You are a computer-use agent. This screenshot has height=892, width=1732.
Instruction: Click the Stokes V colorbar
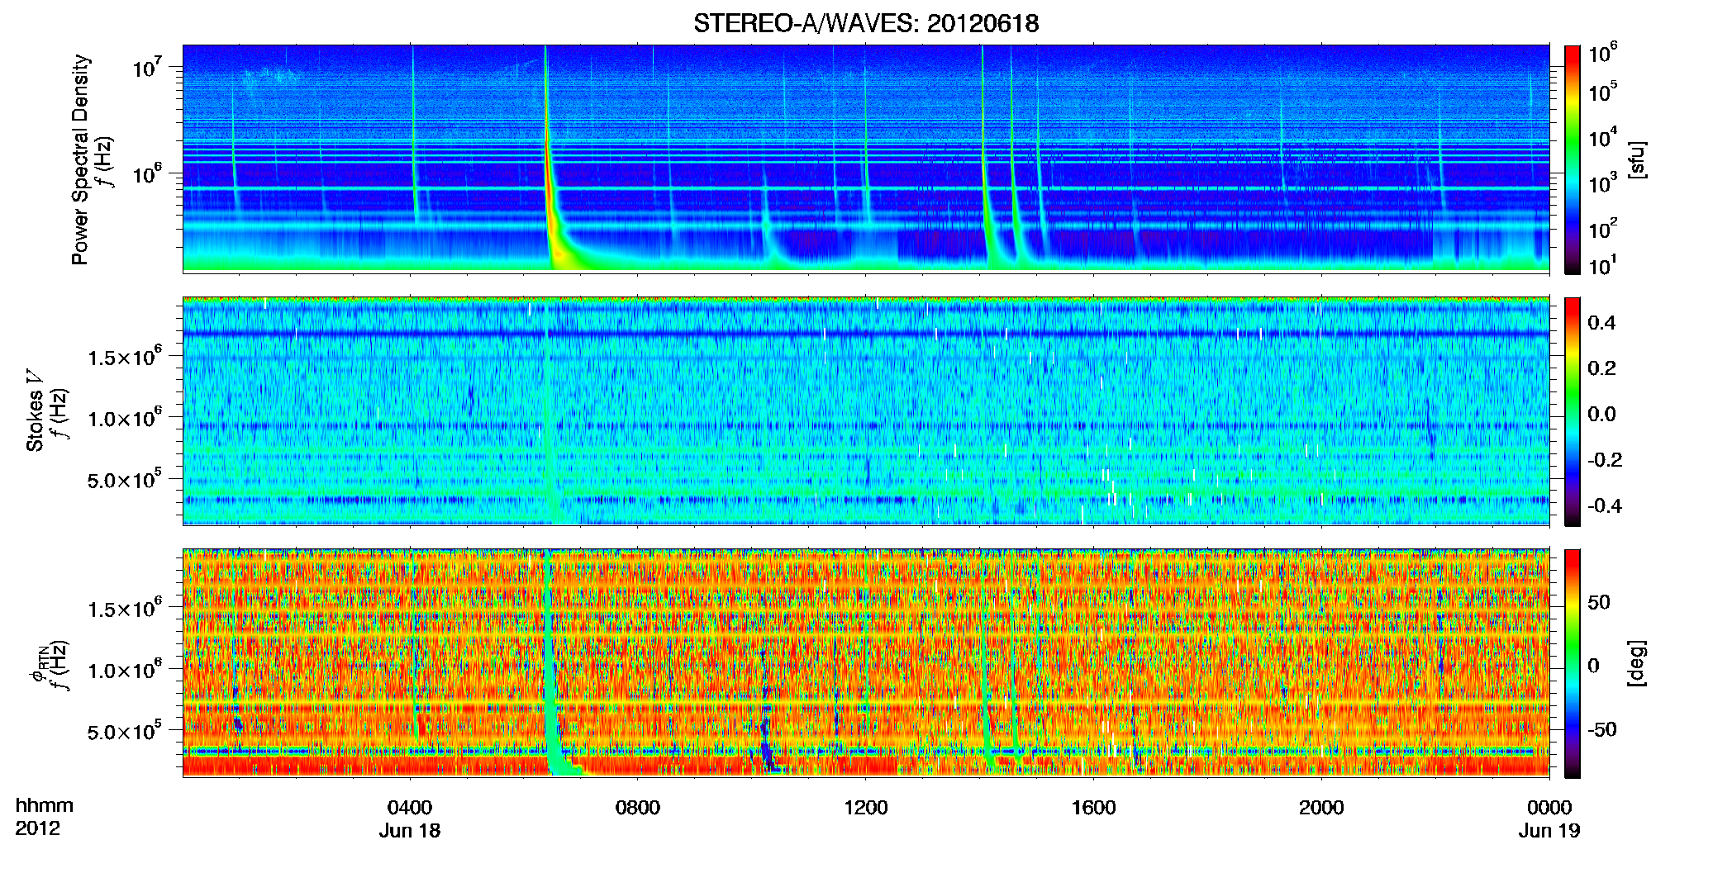pyautogui.click(x=1572, y=411)
